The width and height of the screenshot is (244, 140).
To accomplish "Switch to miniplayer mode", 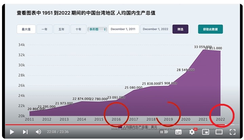I will tap(205, 132).
